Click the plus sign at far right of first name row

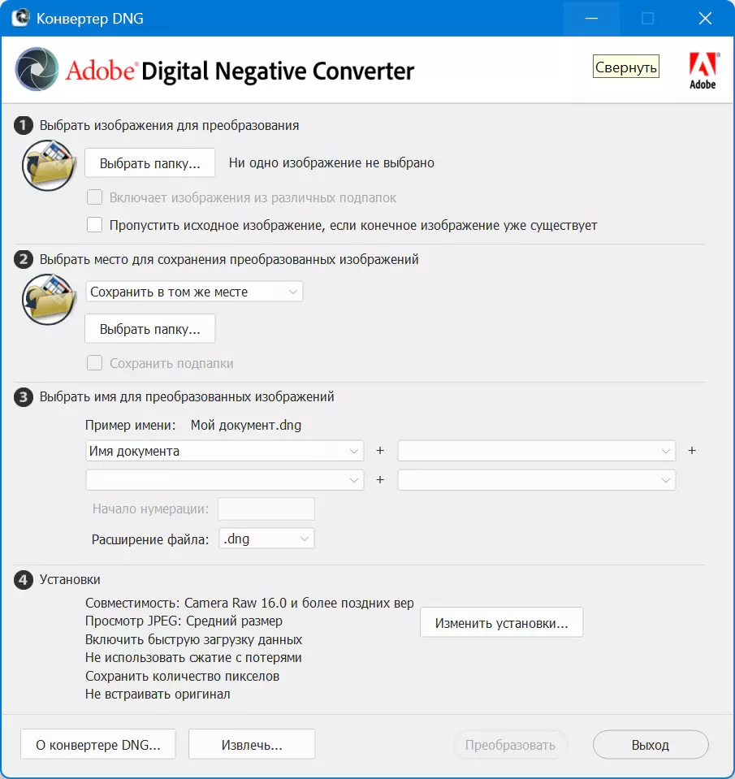click(692, 451)
